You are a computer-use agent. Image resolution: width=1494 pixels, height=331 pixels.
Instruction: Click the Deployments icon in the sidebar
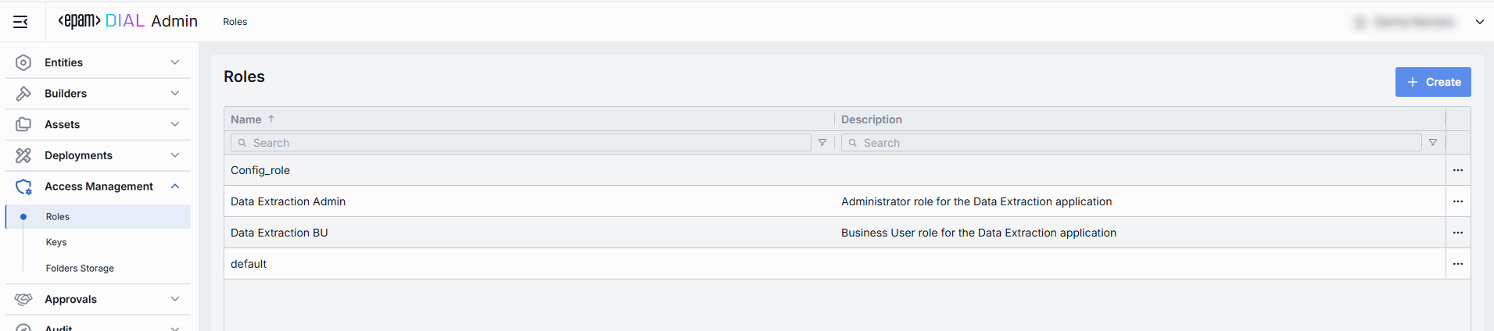[x=23, y=155]
